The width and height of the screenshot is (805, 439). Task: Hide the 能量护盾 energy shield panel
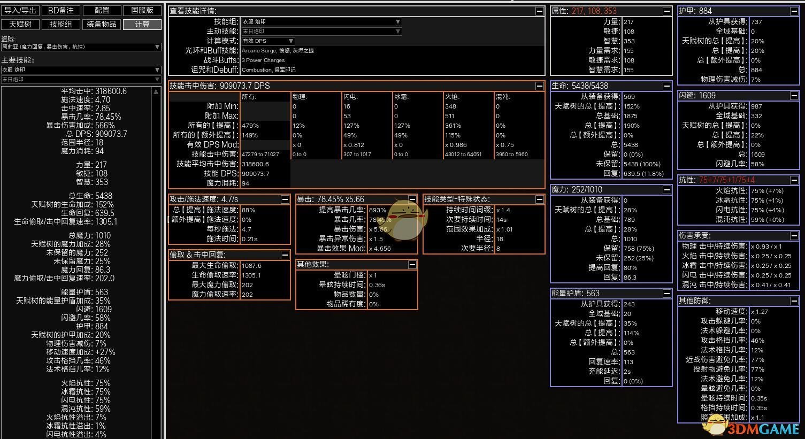click(x=666, y=293)
